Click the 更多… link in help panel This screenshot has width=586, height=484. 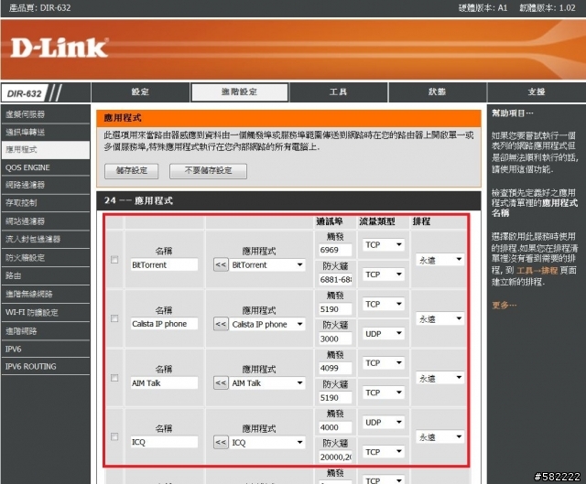click(x=505, y=305)
